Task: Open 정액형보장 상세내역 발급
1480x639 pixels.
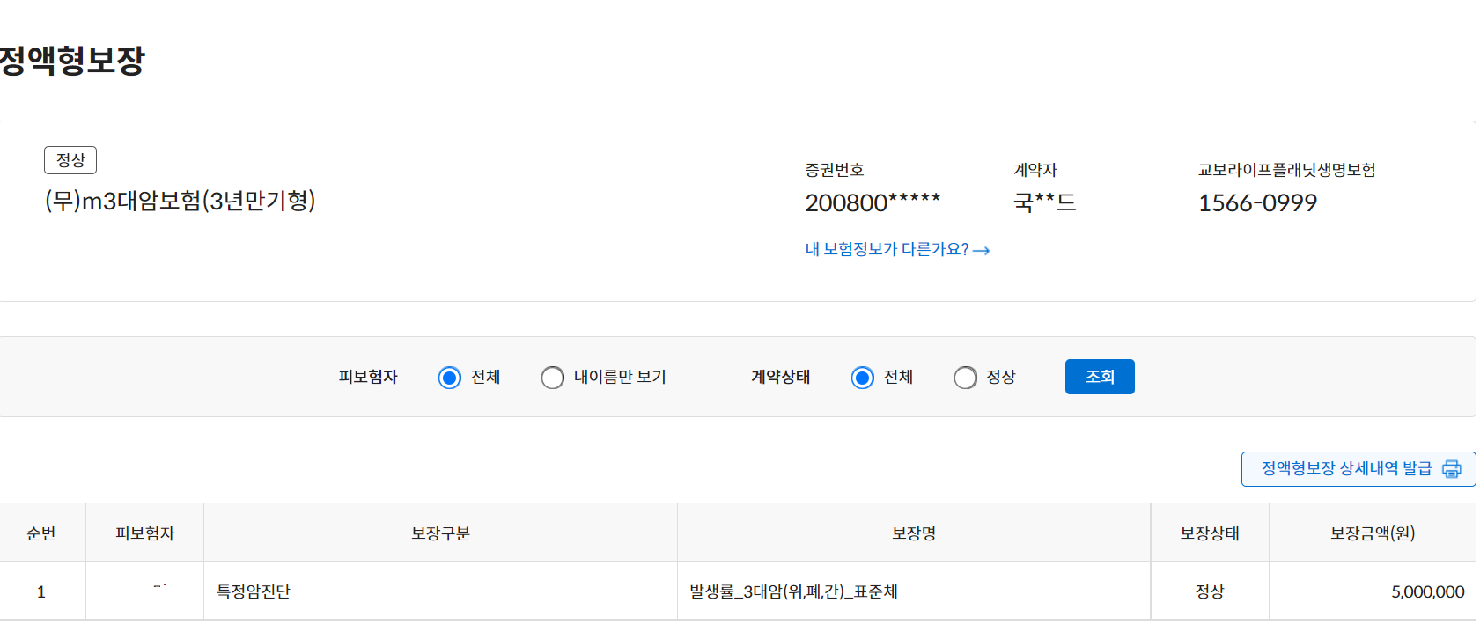Action: pos(1359,469)
